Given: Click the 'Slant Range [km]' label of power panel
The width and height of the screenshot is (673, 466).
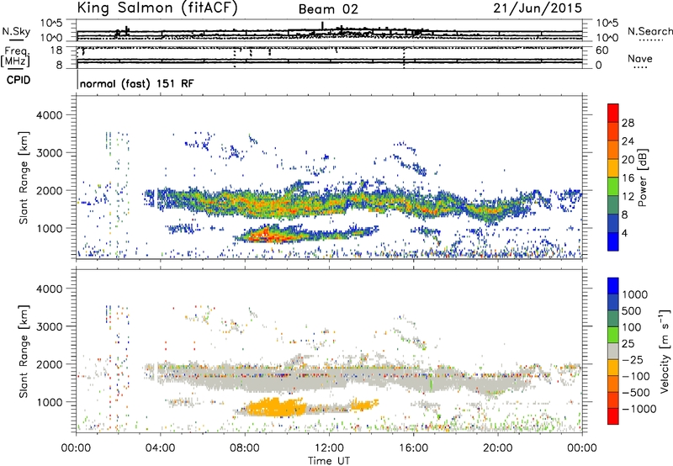Looking at the screenshot, I should (x=24, y=177).
